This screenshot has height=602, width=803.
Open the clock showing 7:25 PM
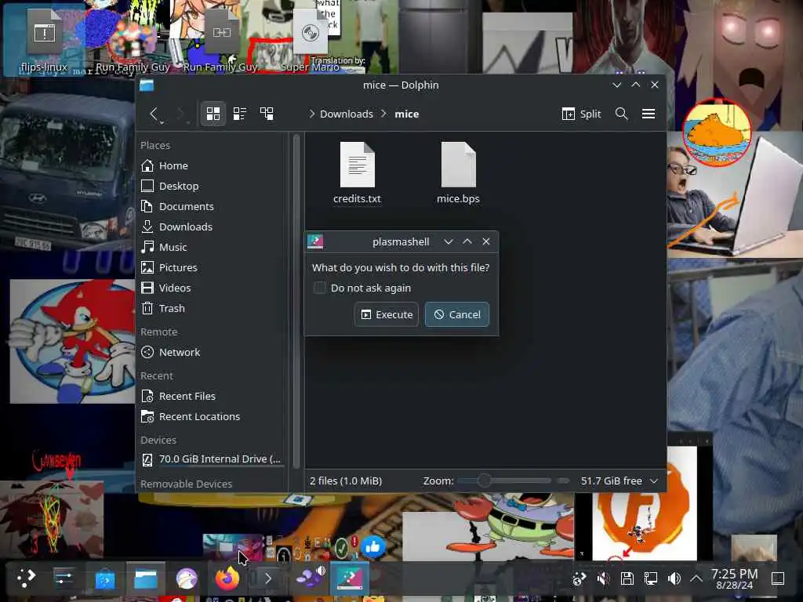click(734, 578)
